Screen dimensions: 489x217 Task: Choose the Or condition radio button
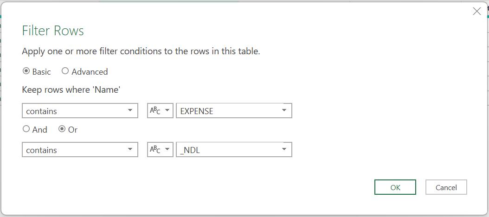[62, 129]
